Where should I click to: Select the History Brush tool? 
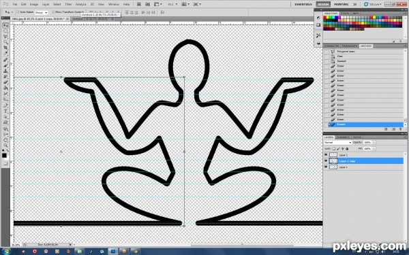click(5, 77)
